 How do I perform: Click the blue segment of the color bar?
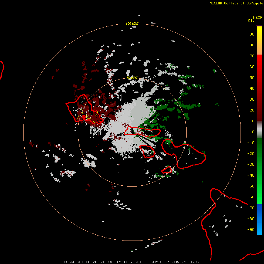coord(259,219)
